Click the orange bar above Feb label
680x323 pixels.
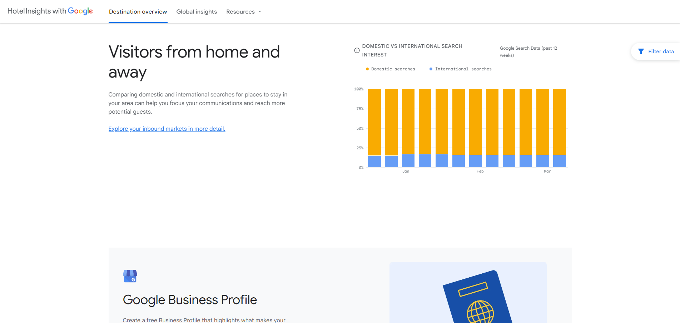476,122
